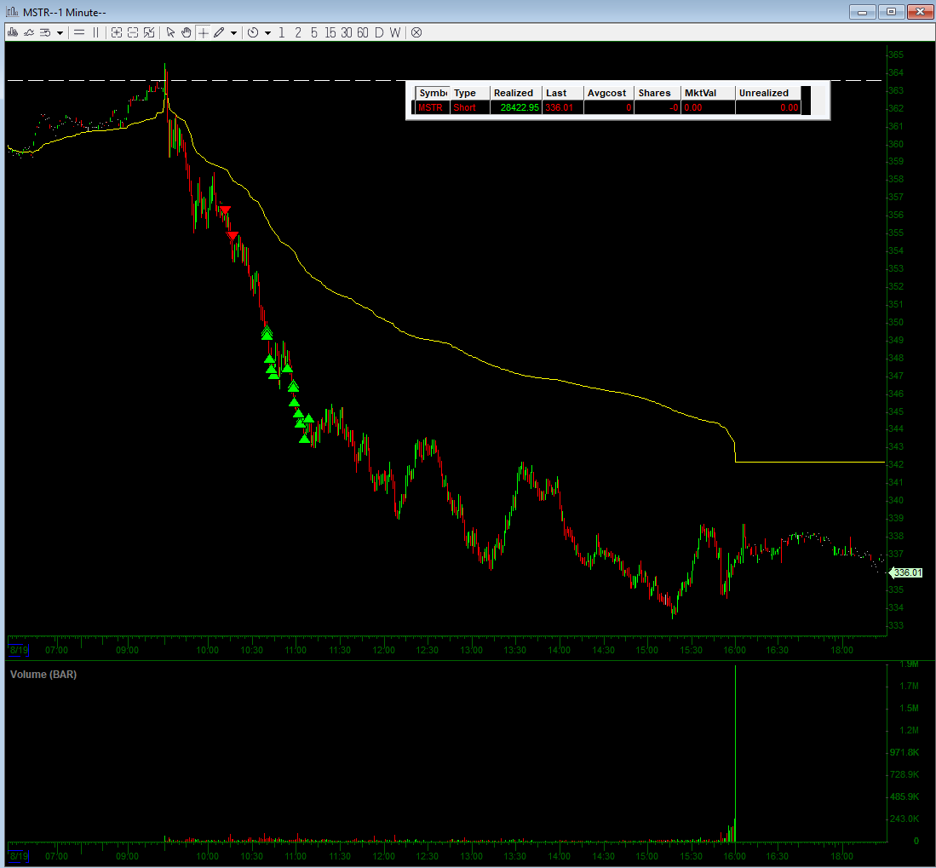Click the 336.01 price label on axis
936x868 pixels.
click(907, 572)
